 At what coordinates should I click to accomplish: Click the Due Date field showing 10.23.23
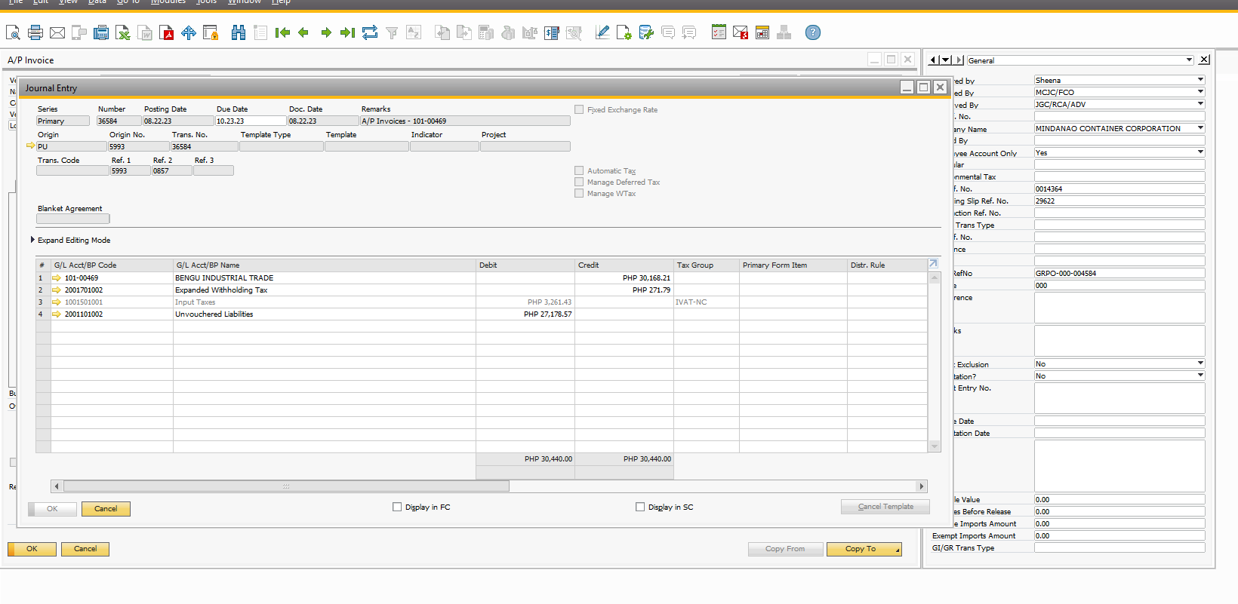251,121
